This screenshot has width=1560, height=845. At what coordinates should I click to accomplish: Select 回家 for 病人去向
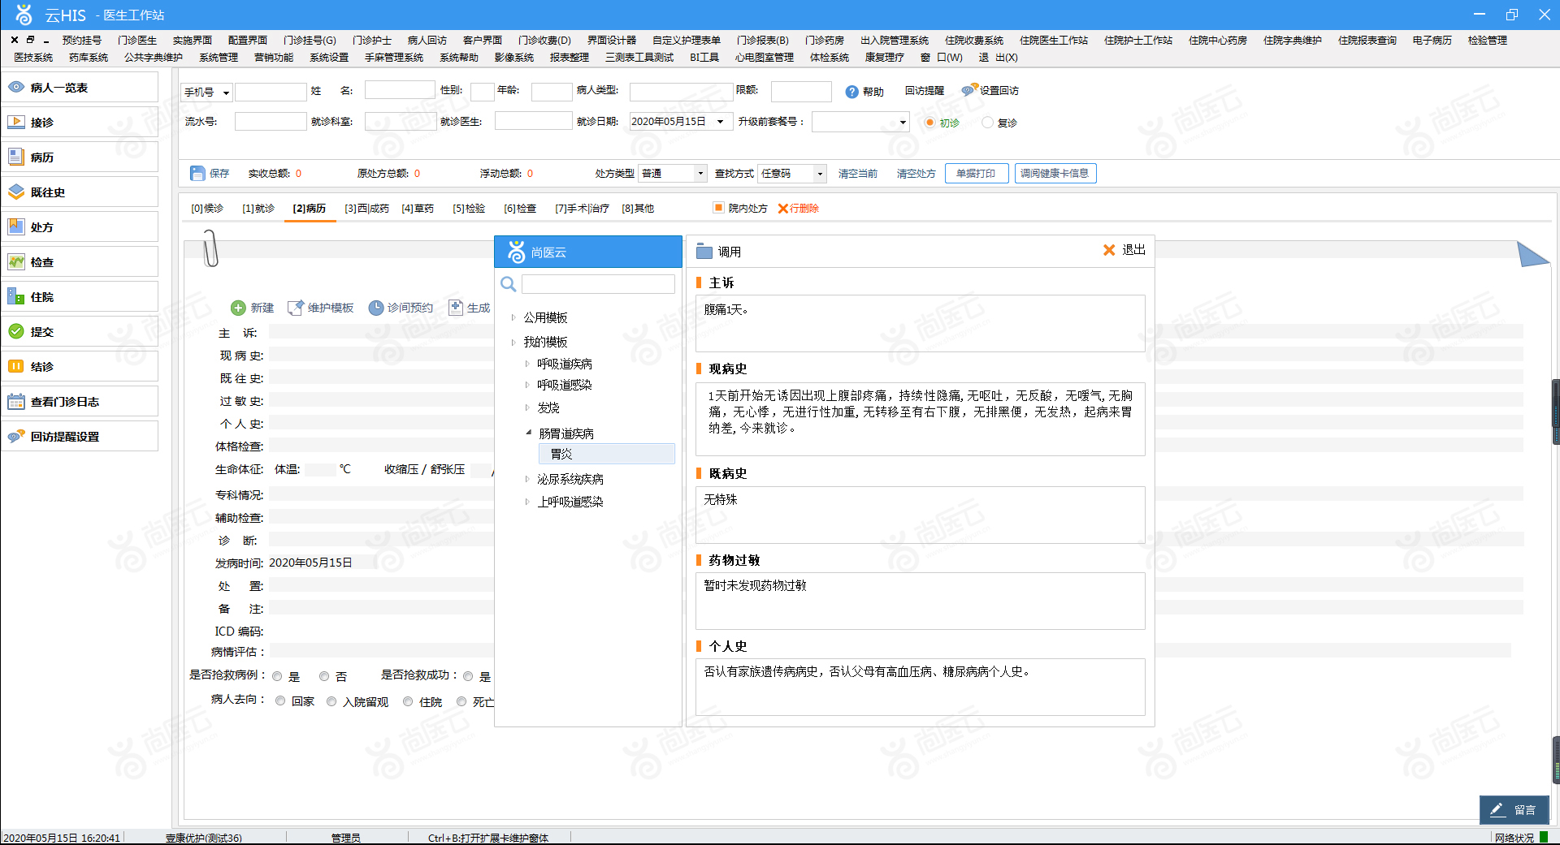click(280, 701)
